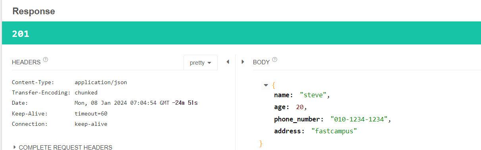Click the -24m 51s time offset
Viewport: 481px width, 150px height.
pos(185,103)
